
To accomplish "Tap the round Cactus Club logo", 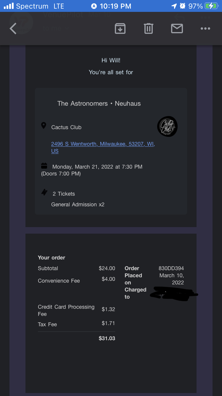I will [x=167, y=126].
